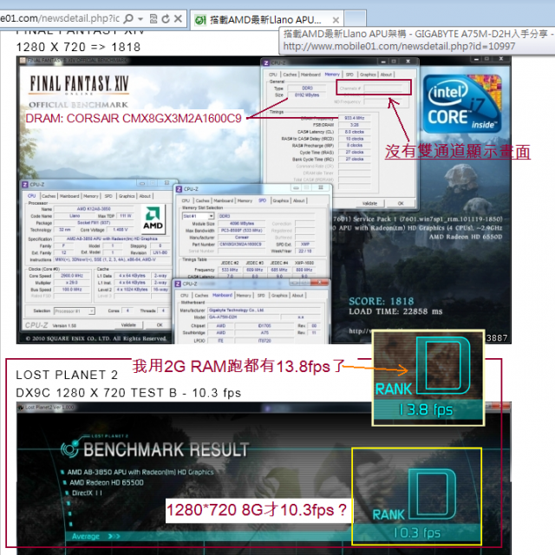Select SPD tab in CPU-Z Mainboard window

point(261,295)
